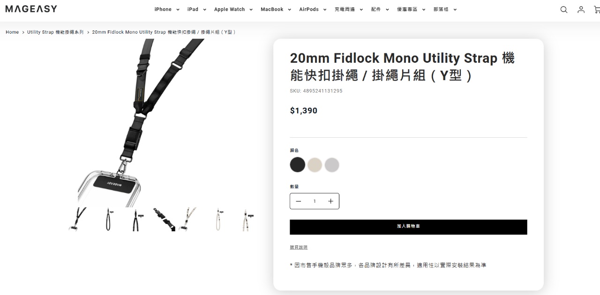Expand the Apple Watch menu dropdown
Image resolution: width=600 pixels, height=295 pixels.
(x=233, y=9)
